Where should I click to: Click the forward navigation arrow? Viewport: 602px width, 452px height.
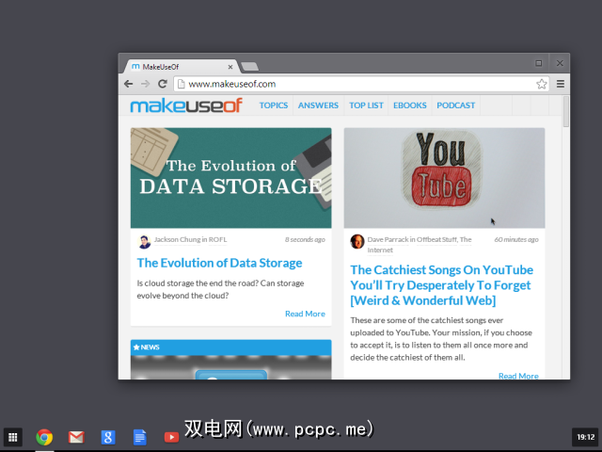pos(145,84)
